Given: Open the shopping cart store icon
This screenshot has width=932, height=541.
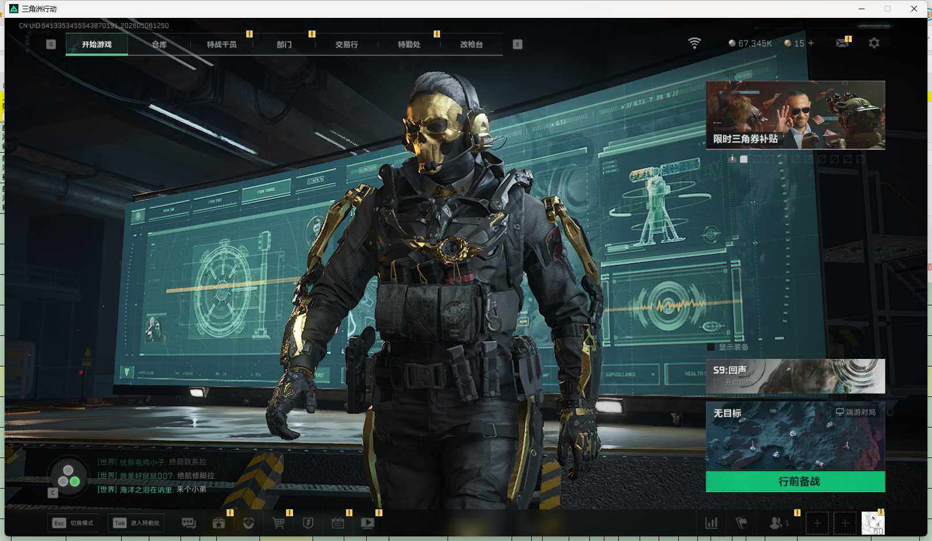Looking at the screenshot, I should tap(279, 523).
